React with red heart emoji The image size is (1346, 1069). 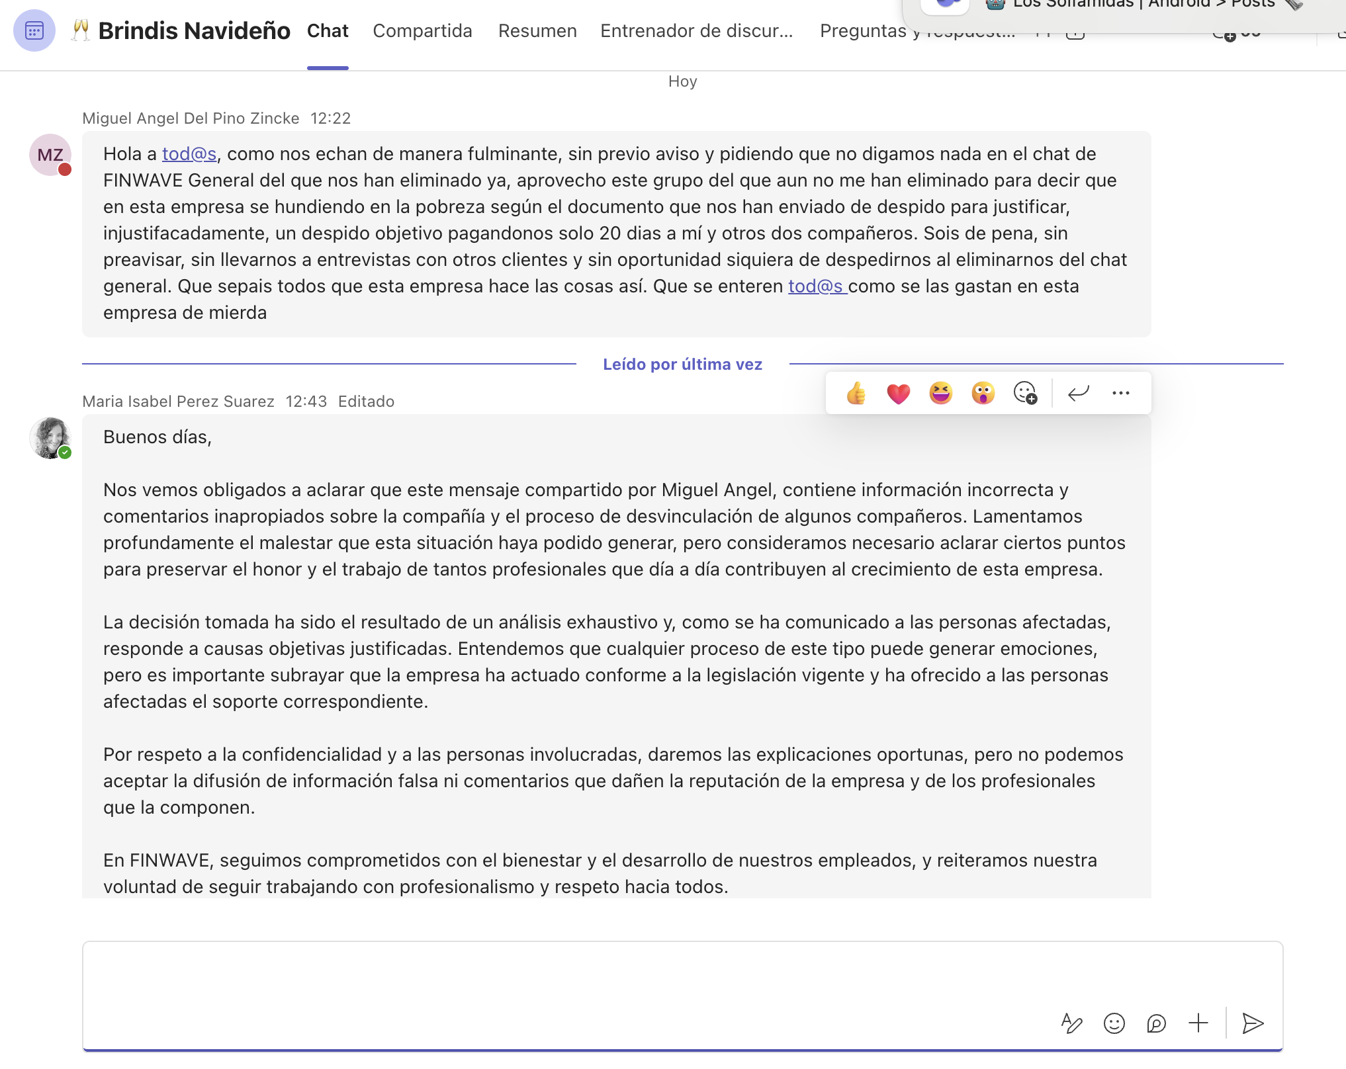click(x=898, y=394)
